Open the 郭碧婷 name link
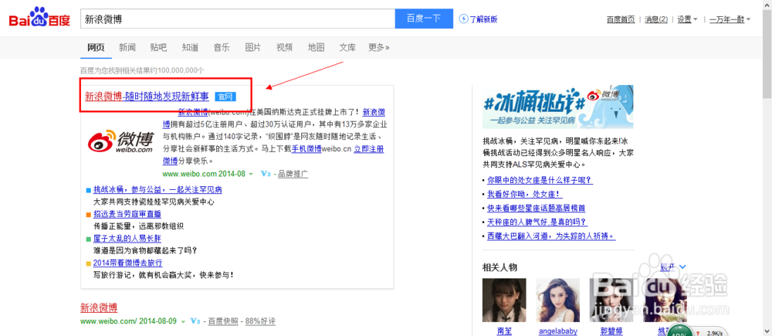The height and width of the screenshot is (336, 772). click(x=611, y=331)
